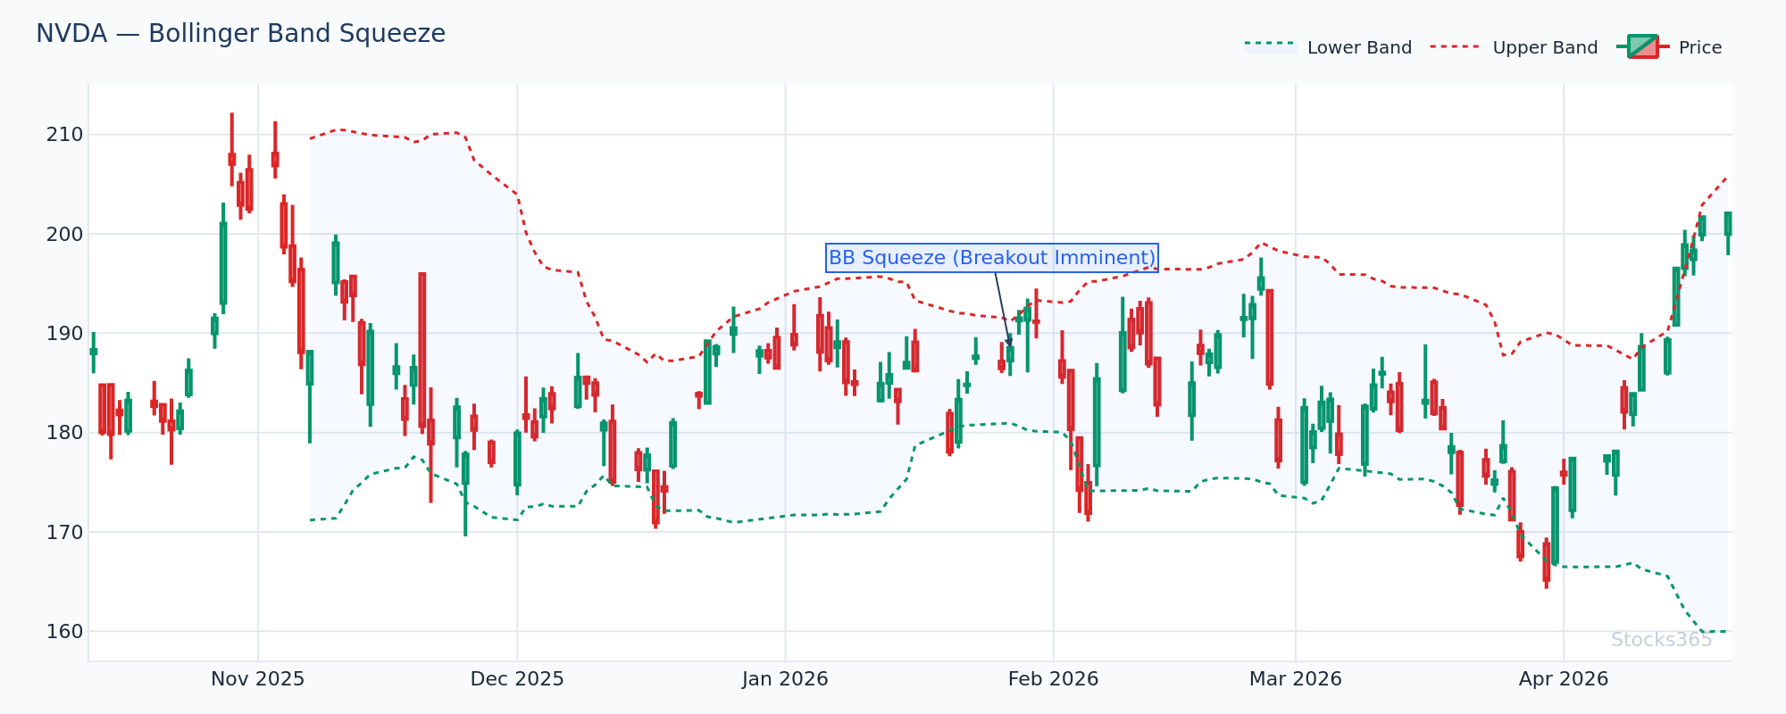Click the Dec 2025 x-axis label
Screen dimensions: 1786x714
[x=517, y=679]
